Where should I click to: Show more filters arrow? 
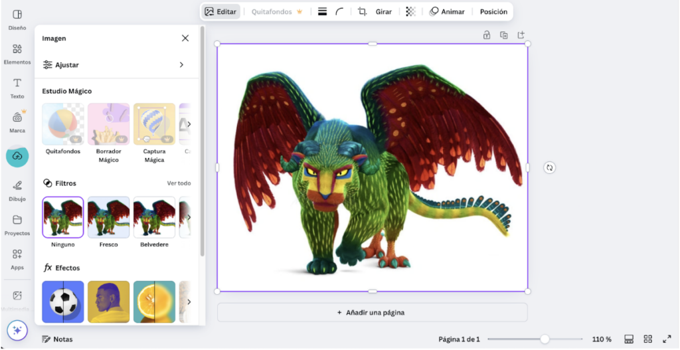[x=189, y=217]
